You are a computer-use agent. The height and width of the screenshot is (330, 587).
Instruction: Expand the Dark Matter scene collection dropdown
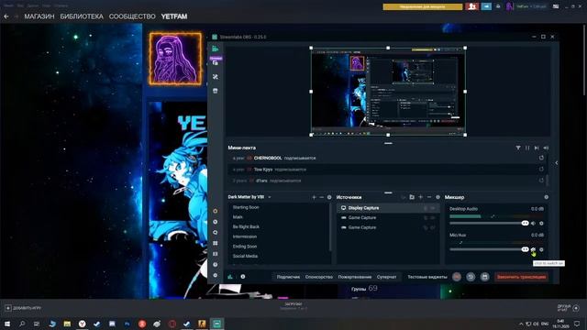[270, 197]
